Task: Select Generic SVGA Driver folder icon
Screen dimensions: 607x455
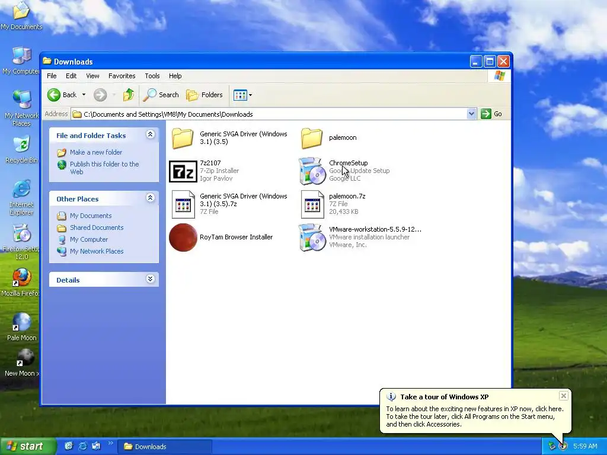Action: (x=183, y=138)
